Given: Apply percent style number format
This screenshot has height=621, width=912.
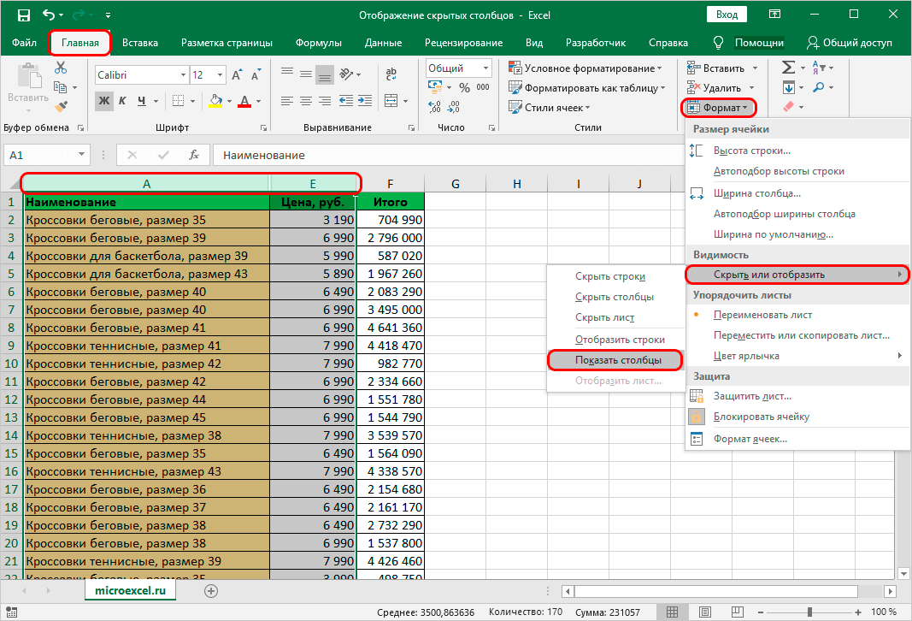Looking at the screenshot, I should 464,87.
